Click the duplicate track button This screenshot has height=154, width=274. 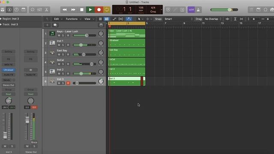[55, 25]
